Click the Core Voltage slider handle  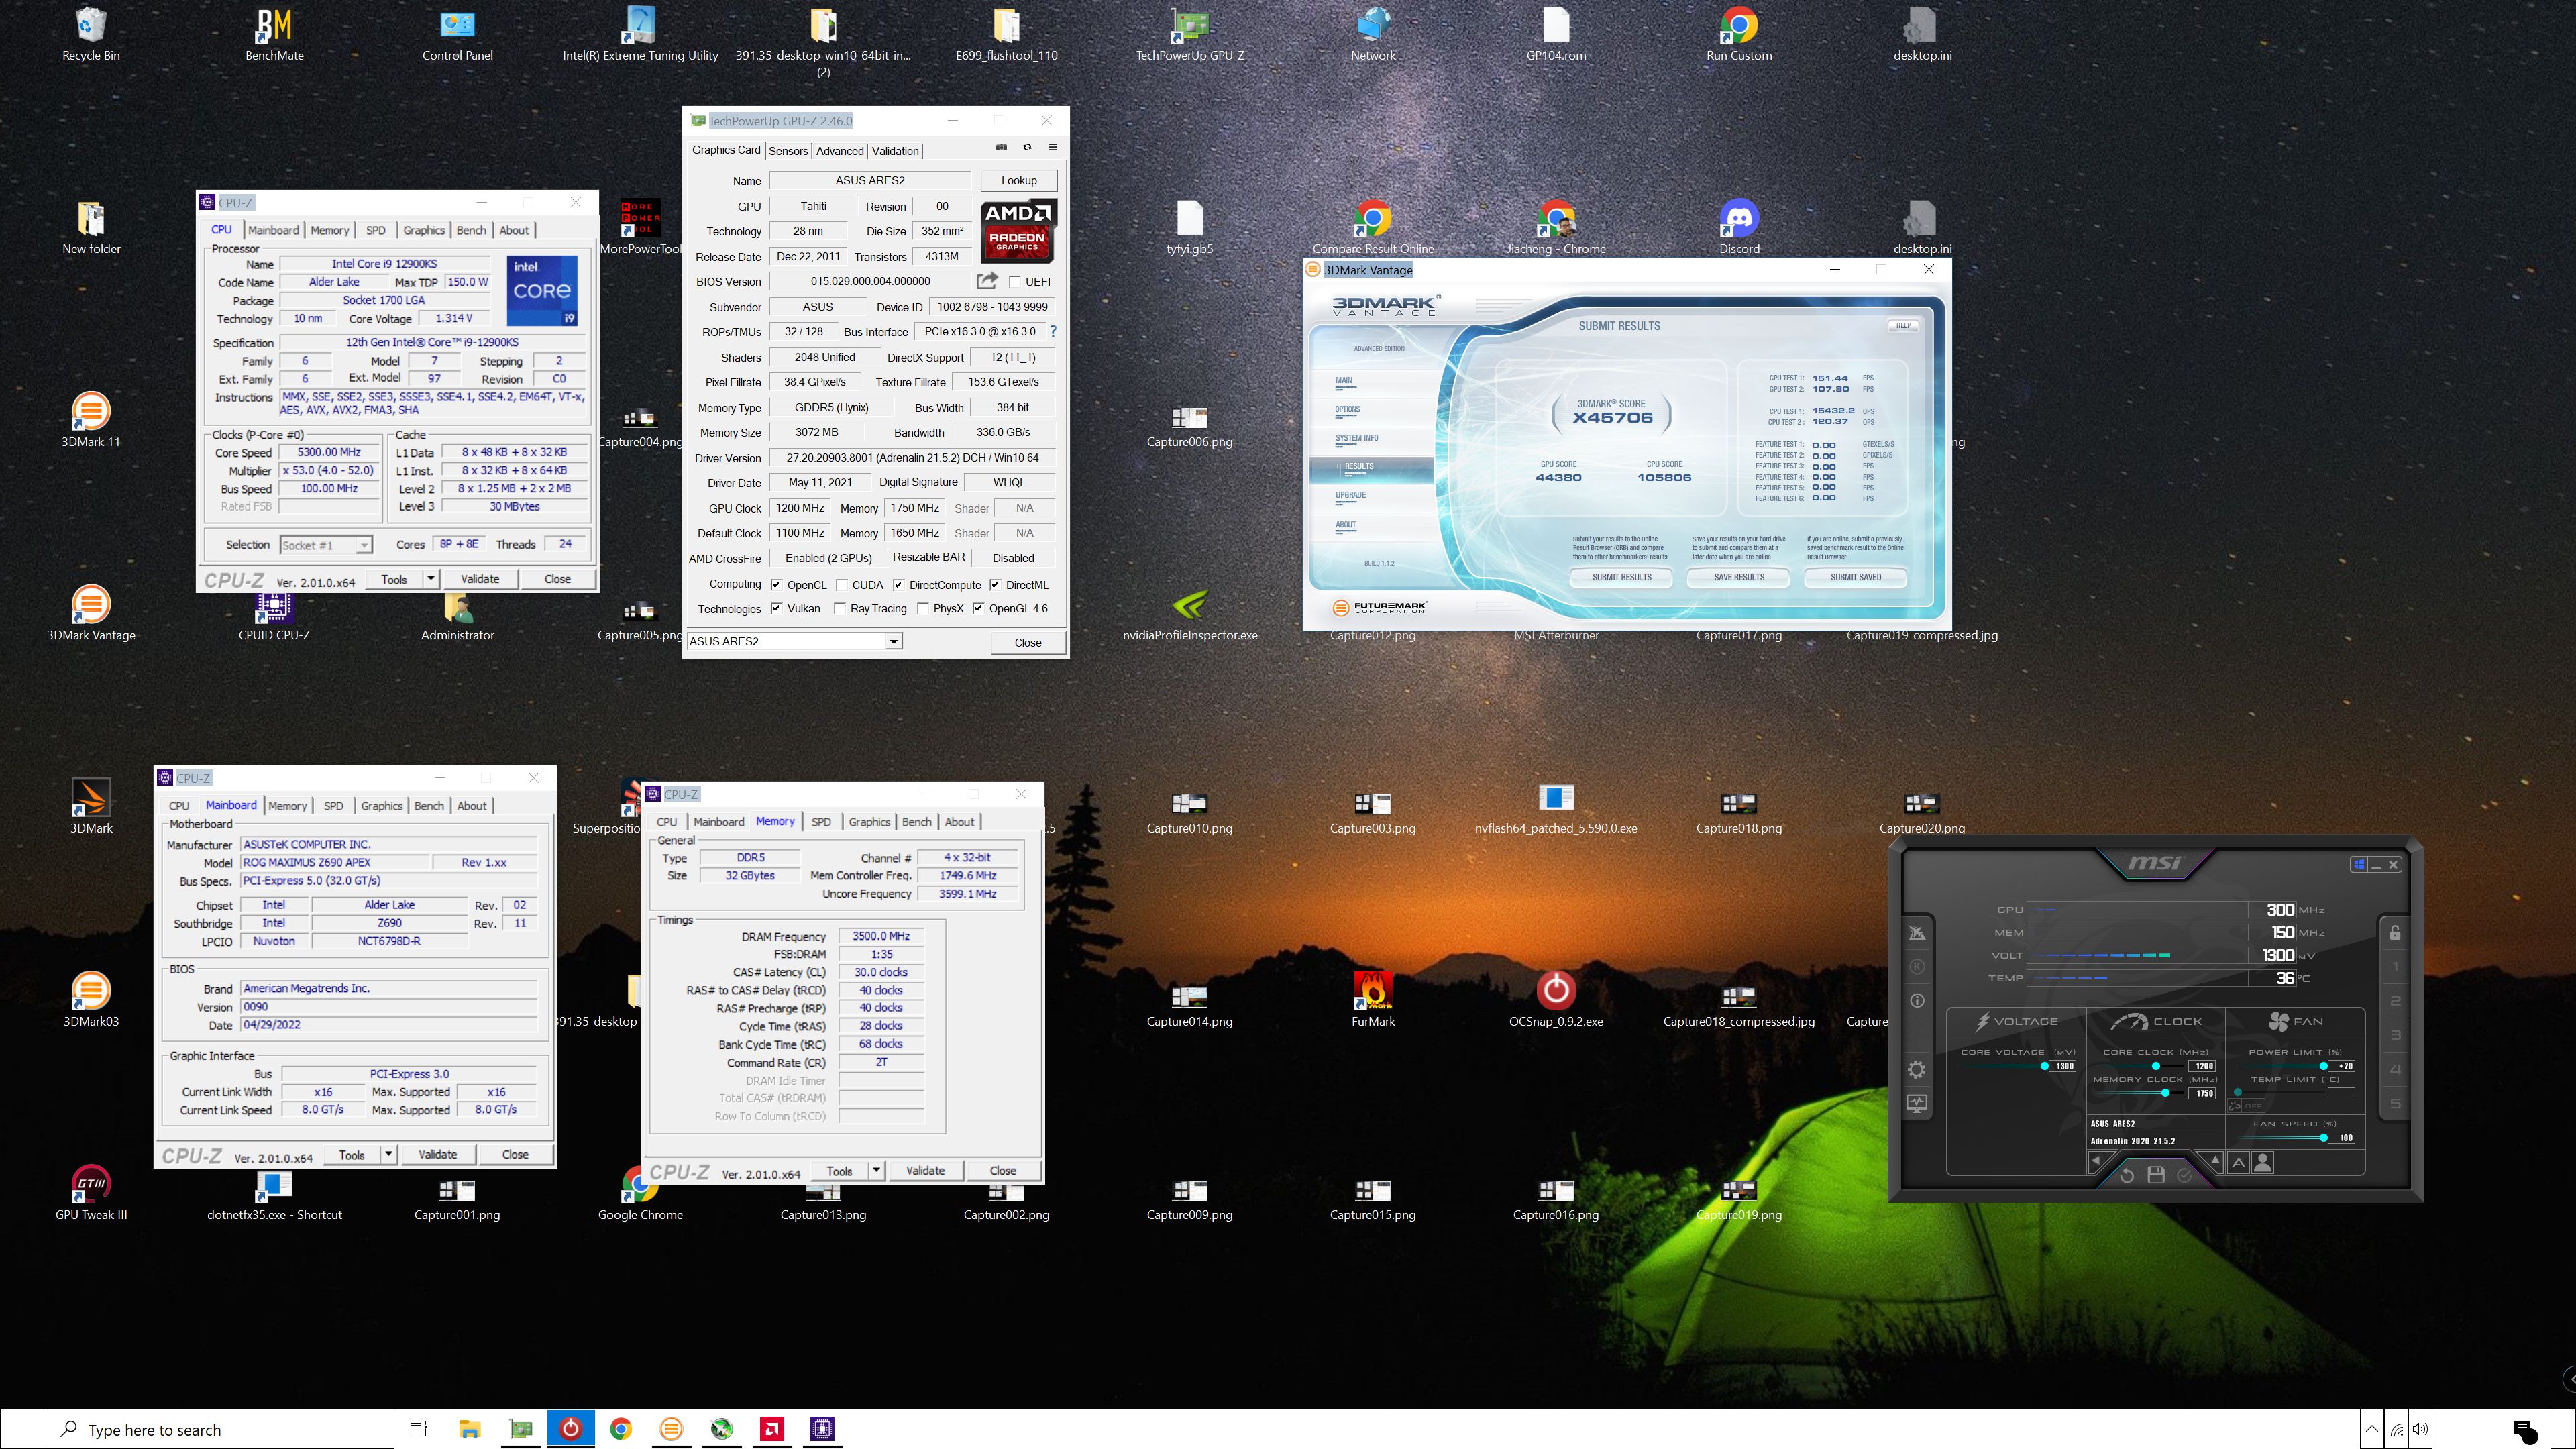click(x=2045, y=1066)
